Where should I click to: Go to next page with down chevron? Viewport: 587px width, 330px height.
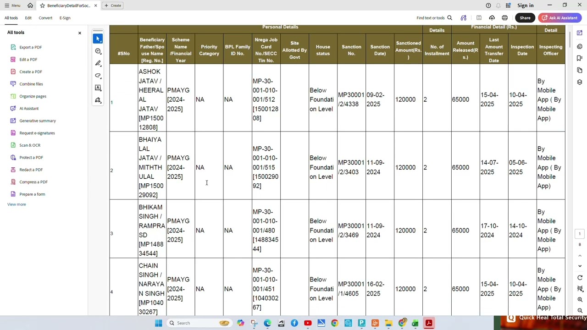tap(580, 266)
